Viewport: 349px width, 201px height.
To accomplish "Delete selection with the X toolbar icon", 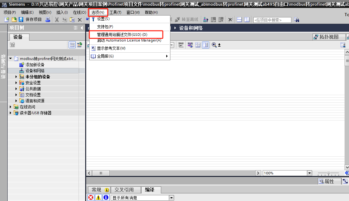I will [80, 20].
